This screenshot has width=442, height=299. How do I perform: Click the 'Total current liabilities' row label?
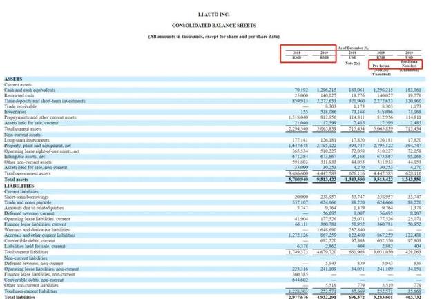[x=26, y=252]
